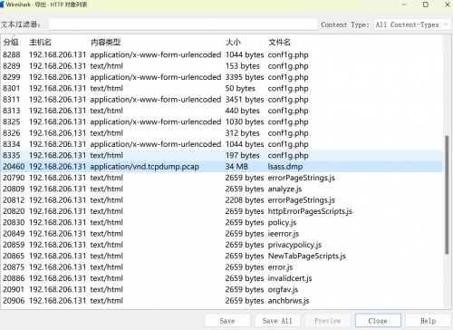Select the invalidcert.js file row
Viewport: 453px width, 330px height.
pos(222,278)
